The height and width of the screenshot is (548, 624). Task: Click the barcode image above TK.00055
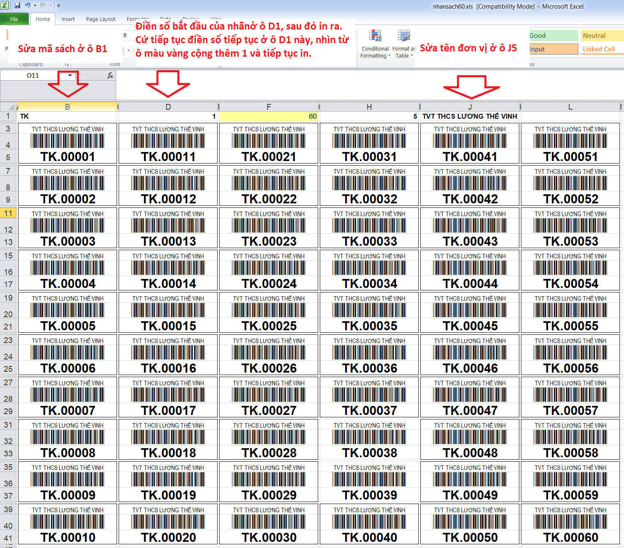[570, 310]
